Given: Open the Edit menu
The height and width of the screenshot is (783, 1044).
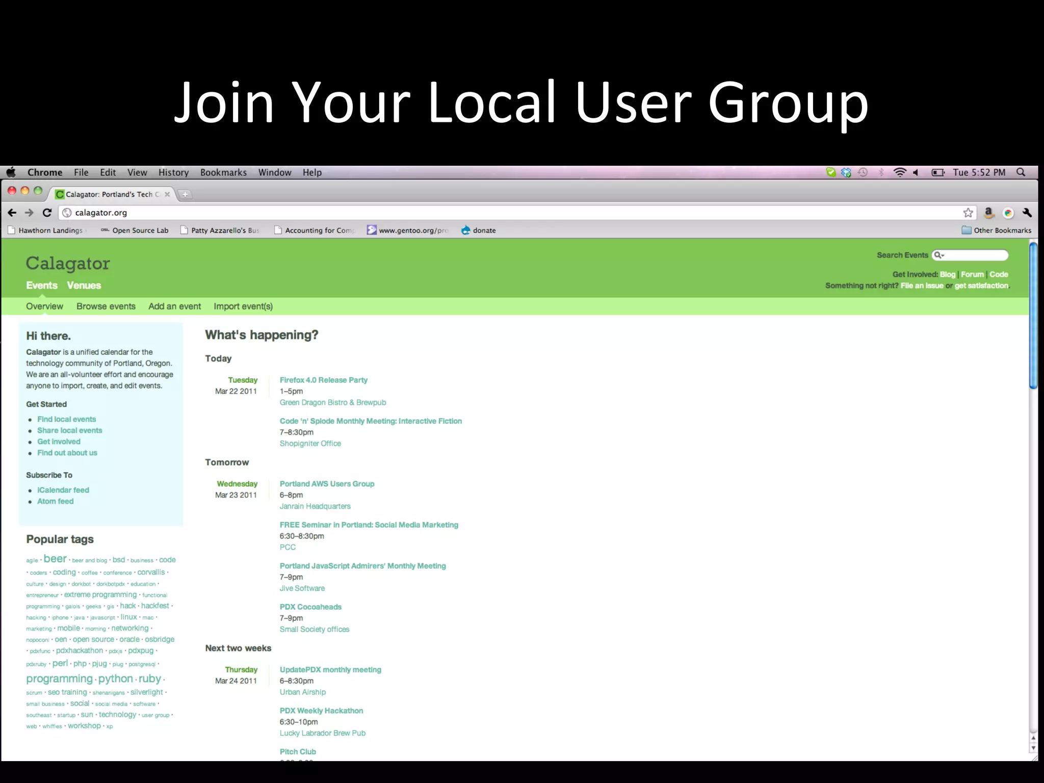Looking at the screenshot, I should tap(108, 172).
